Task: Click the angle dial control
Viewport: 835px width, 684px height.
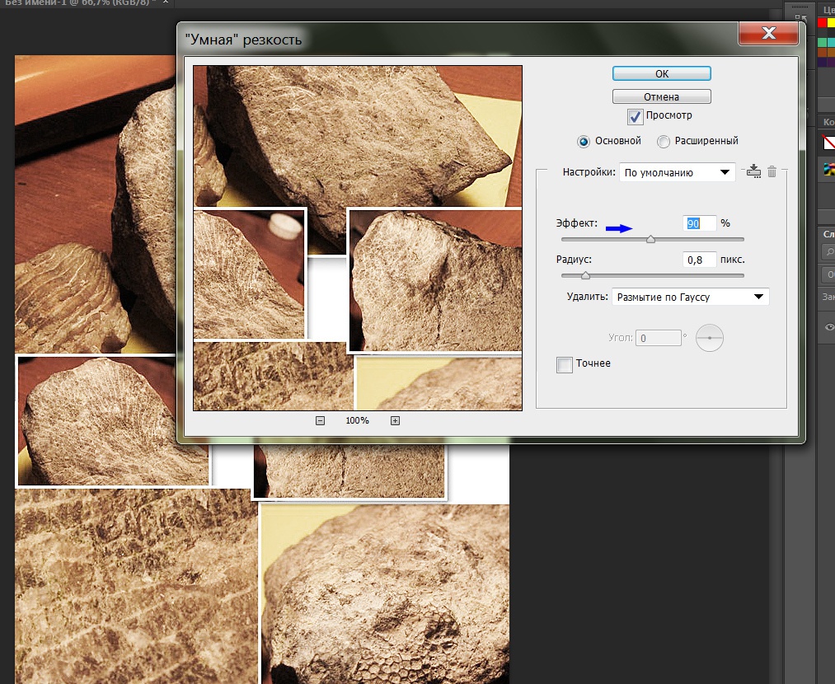Action: click(x=709, y=338)
